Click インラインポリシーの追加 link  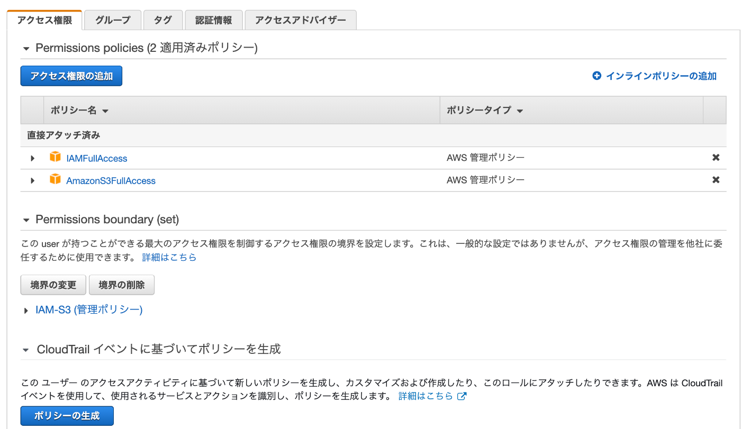tap(661, 76)
